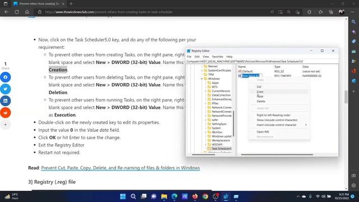Open the Windows Start menu
The image size is (359, 202).
coord(123,196)
